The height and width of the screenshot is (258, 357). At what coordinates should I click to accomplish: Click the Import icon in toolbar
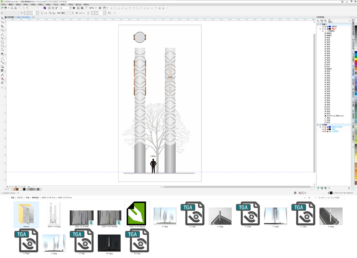(49, 8)
